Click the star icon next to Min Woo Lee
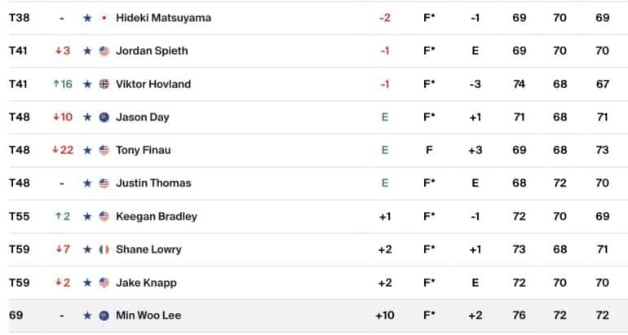This screenshot has height=335, width=628. (87, 315)
